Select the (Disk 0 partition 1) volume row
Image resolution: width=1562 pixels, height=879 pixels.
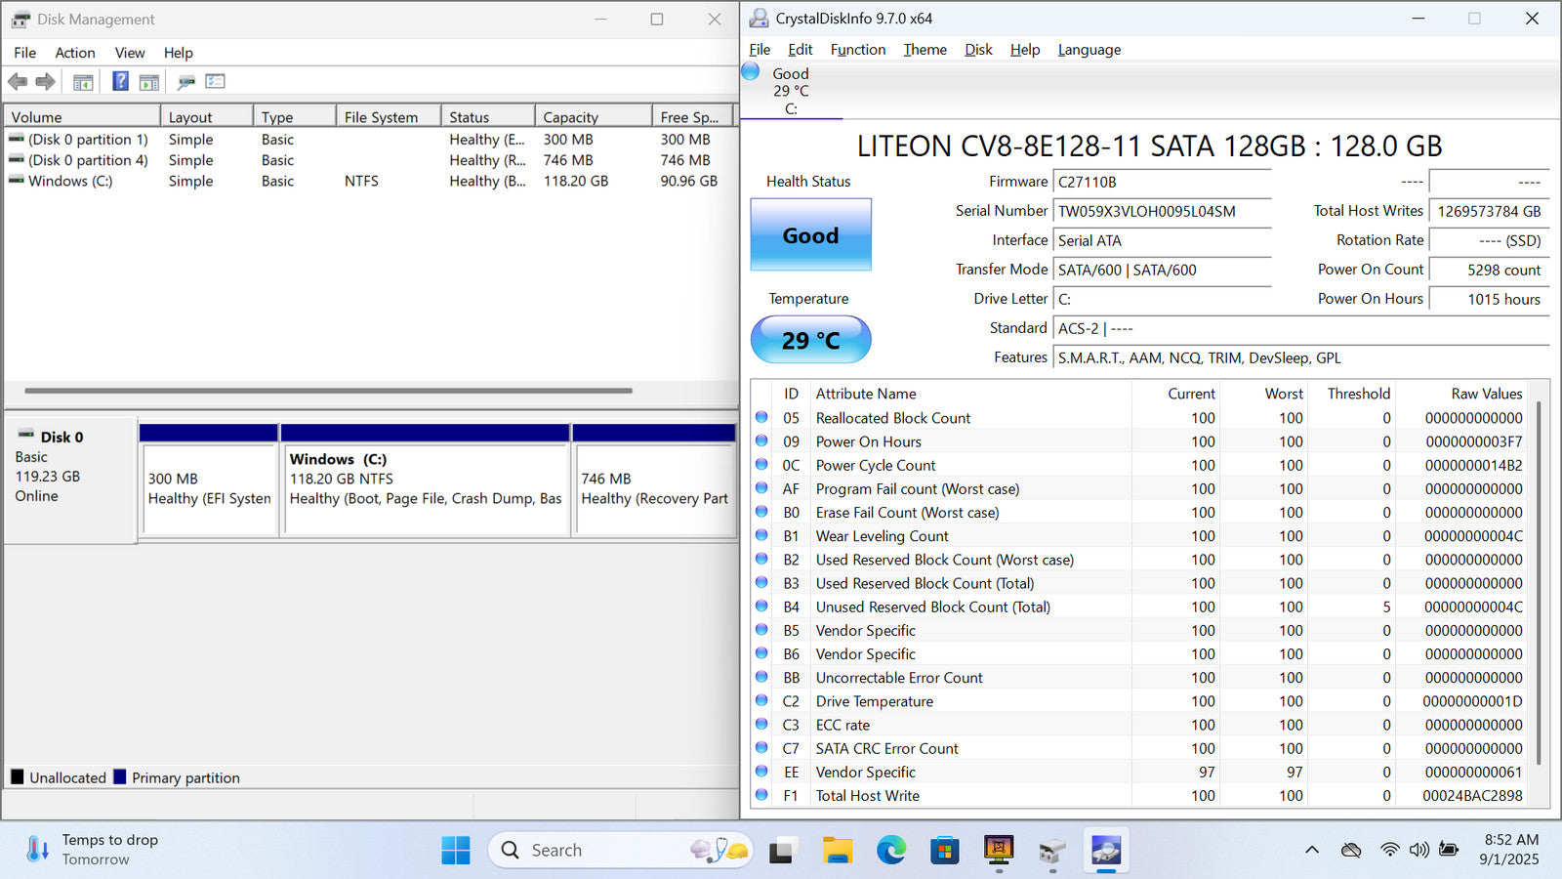point(370,140)
